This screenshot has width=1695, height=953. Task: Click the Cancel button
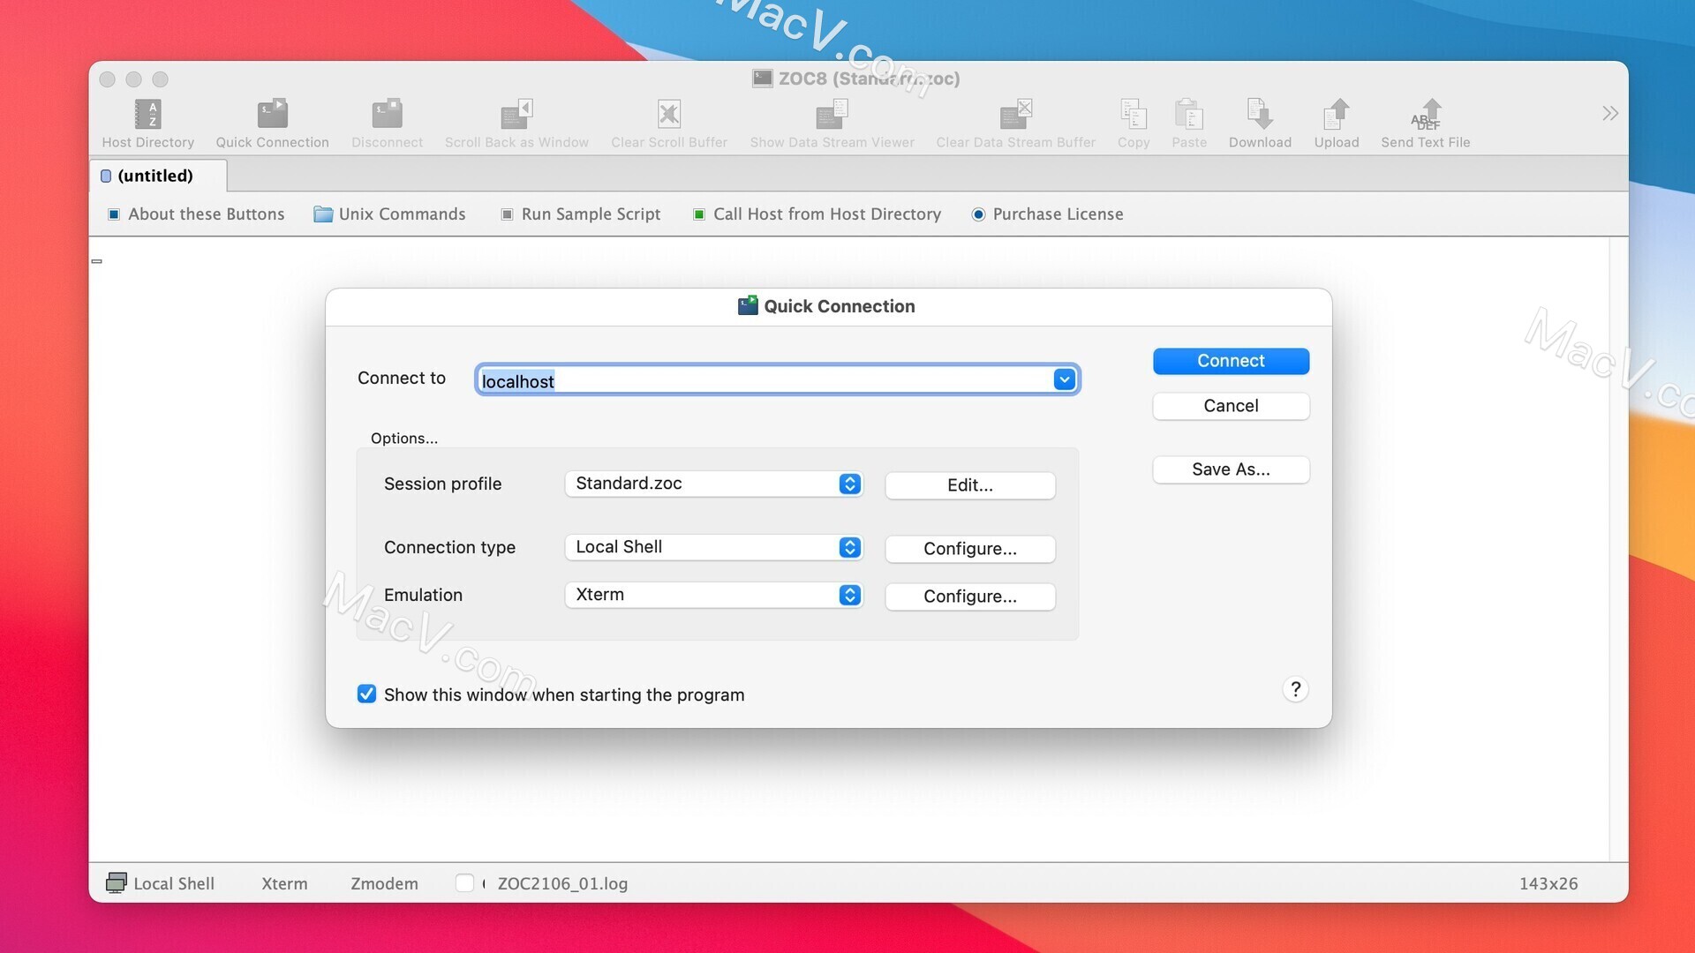1231,406
